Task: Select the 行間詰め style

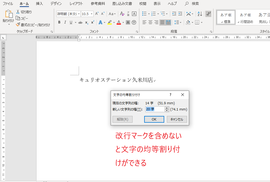Action: pos(245,18)
